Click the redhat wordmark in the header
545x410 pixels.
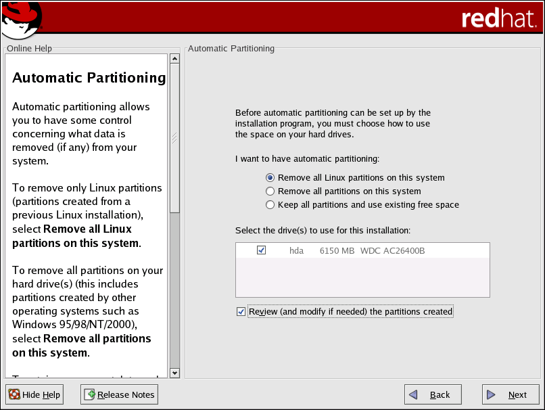498,18
